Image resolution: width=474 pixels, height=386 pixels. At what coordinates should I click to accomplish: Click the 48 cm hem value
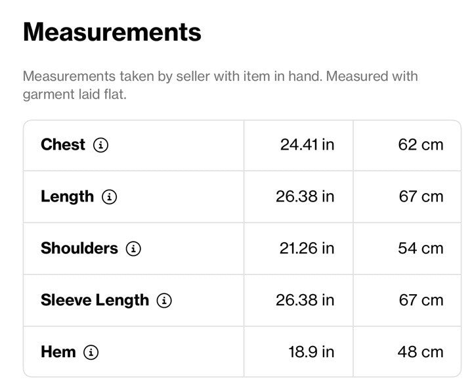click(420, 352)
